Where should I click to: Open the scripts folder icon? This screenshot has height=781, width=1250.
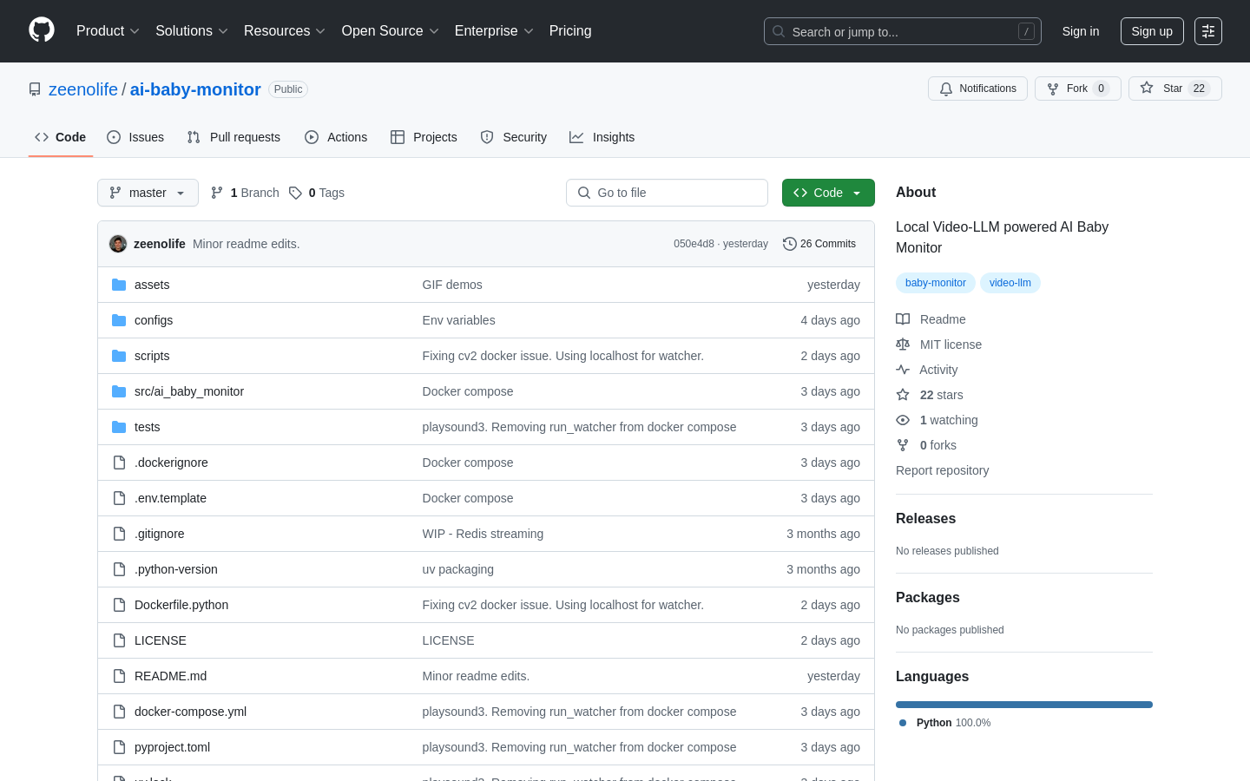(x=119, y=356)
